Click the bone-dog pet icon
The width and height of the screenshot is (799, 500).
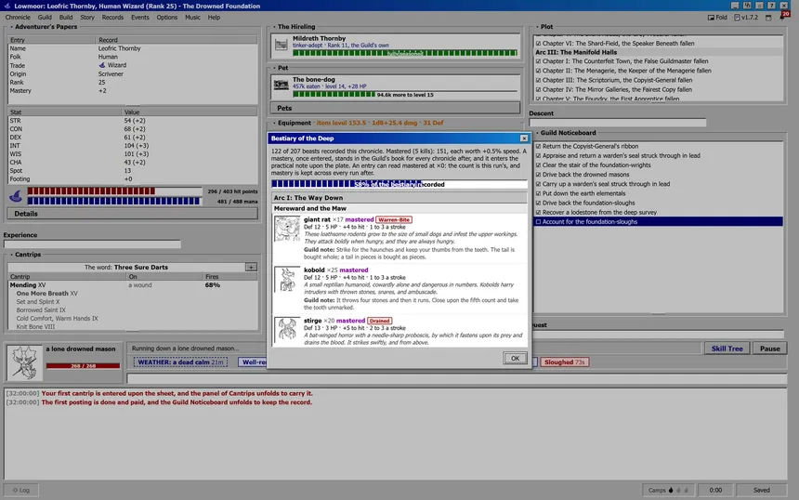281,86
